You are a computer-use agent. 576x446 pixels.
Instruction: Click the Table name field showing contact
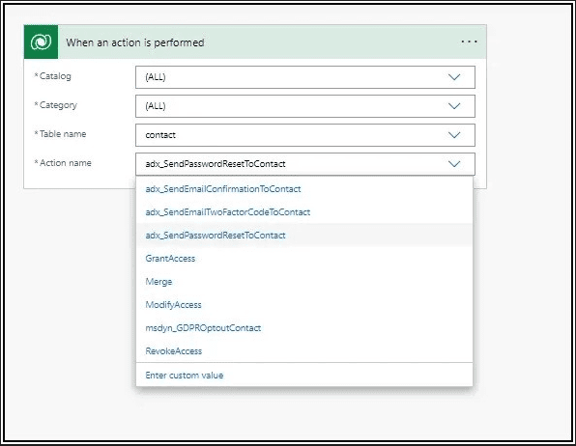click(304, 135)
